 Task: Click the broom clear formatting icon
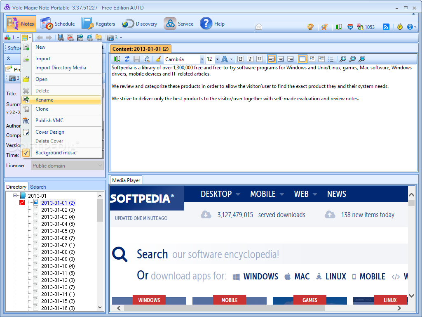pos(159,59)
